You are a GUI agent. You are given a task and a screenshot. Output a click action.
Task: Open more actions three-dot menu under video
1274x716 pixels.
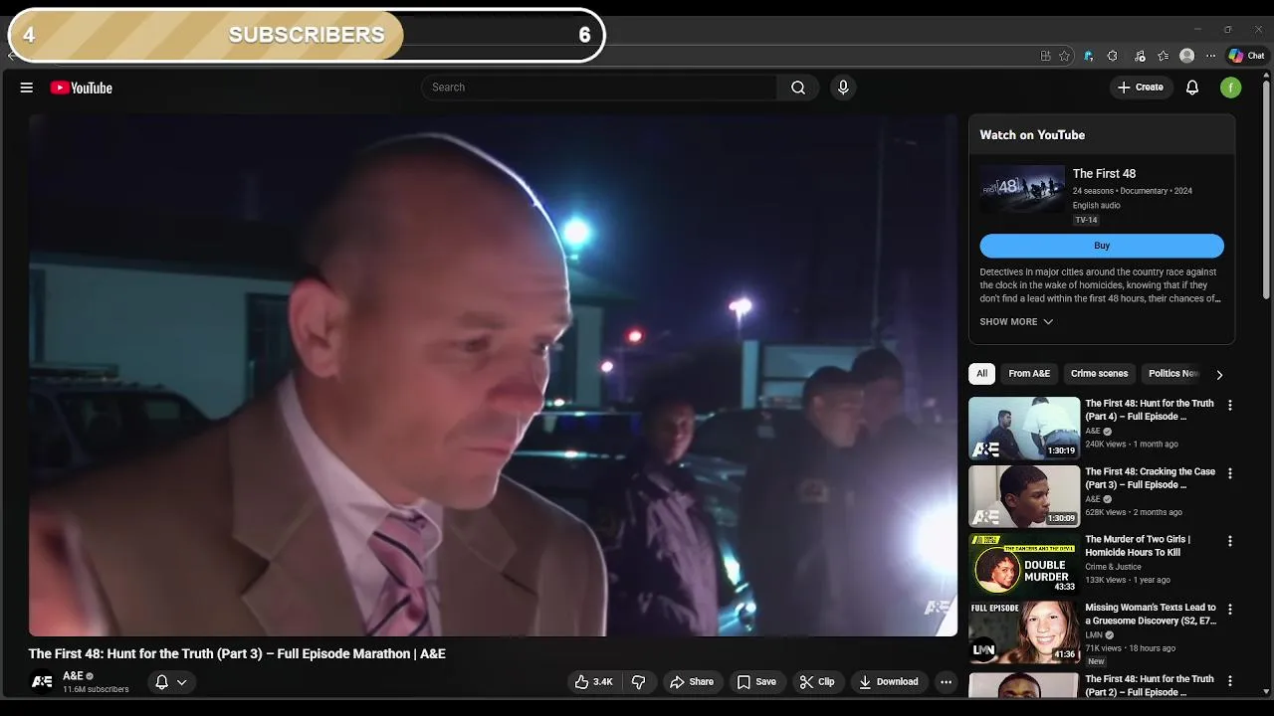pos(946,682)
